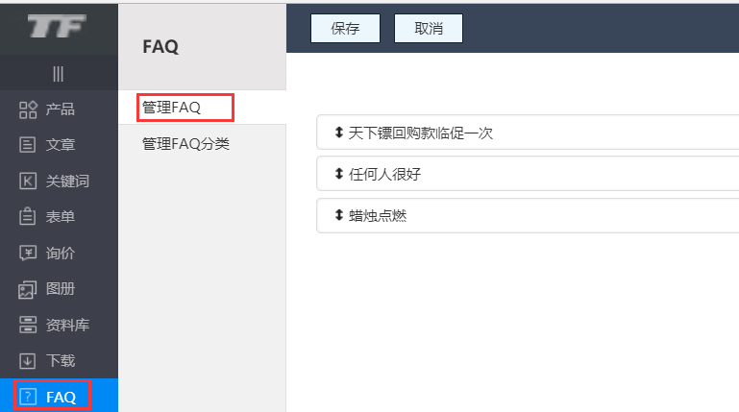The height and width of the screenshot is (412, 739).
Task: Click sort handle on 天下镖回购款临促一次
Action: coord(338,133)
